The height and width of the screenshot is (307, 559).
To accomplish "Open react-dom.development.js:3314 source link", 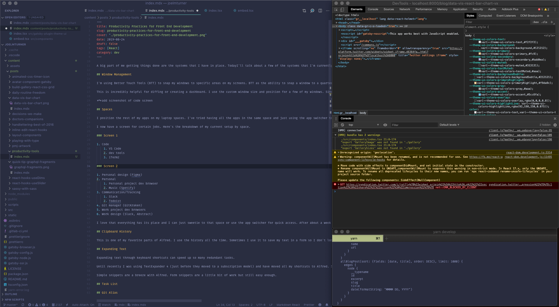I will coord(529,152).
